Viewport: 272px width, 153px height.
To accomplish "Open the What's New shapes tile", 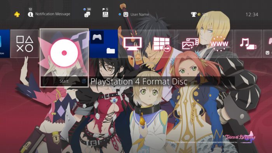I will (24, 43).
